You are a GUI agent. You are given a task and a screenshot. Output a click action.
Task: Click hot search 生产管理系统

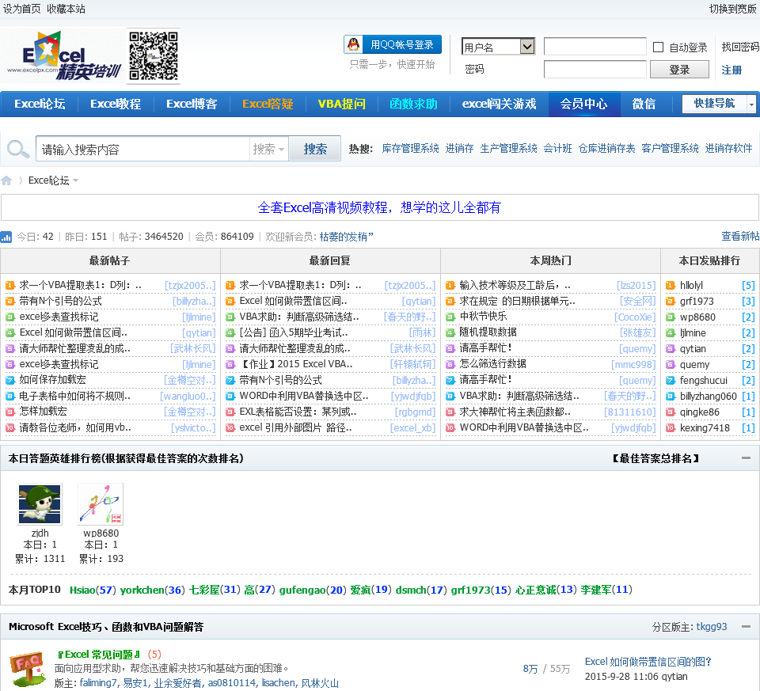click(508, 148)
